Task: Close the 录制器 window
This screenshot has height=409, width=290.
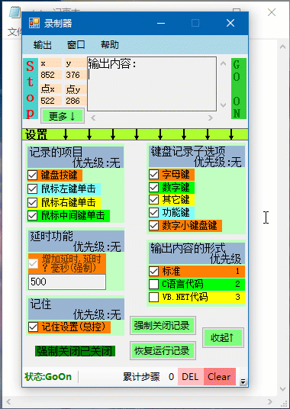Action: click(230, 23)
